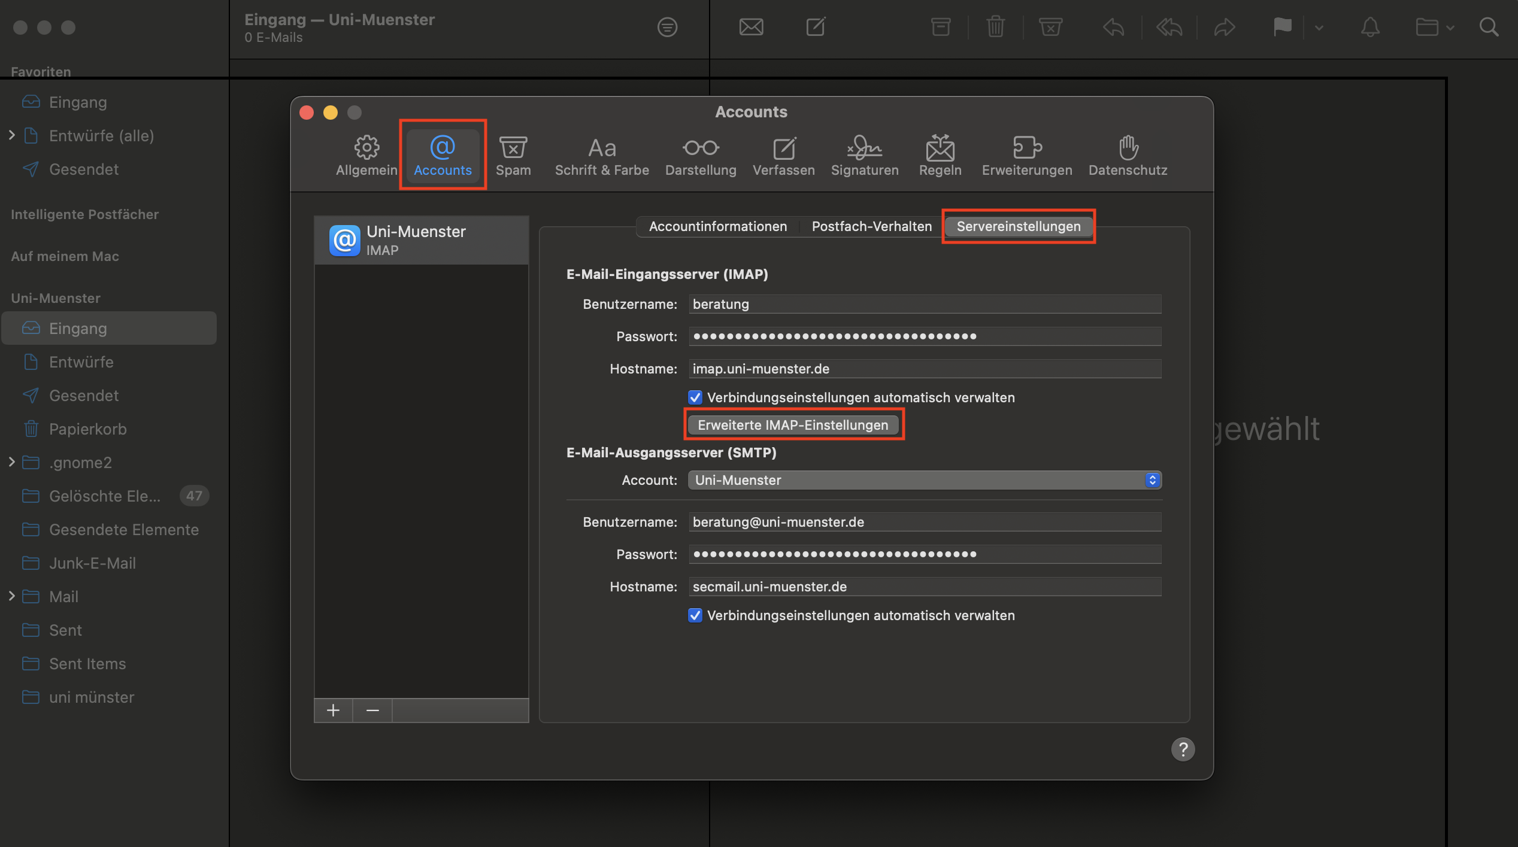Click the help question mark button
Screen dimensions: 1518x847
click(1183, 749)
